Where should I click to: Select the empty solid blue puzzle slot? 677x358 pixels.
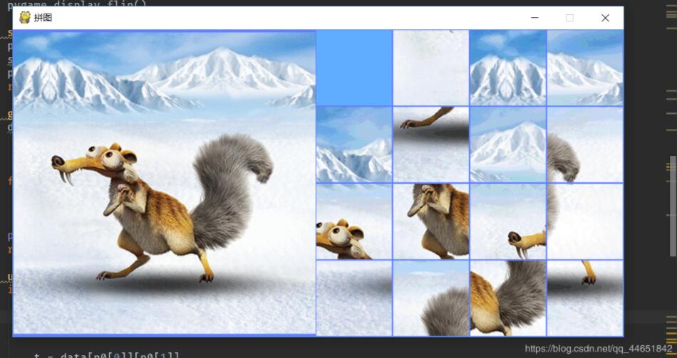click(354, 68)
